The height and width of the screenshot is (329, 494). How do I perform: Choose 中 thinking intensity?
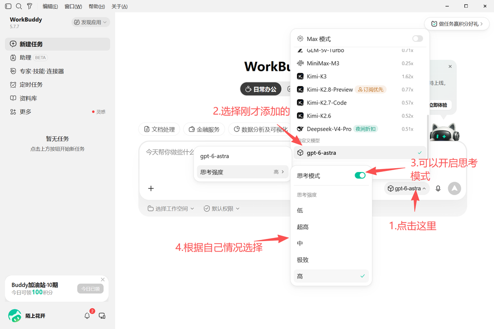click(331, 243)
